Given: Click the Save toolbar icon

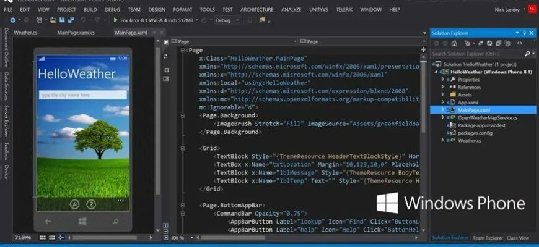Looking at the screenshot, I should tap(62, 20).
